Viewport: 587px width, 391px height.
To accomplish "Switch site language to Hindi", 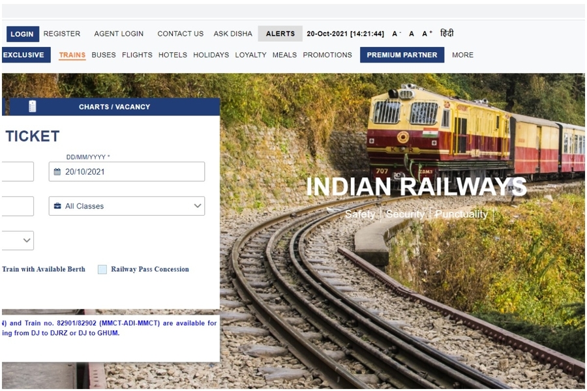I will tap(446, 33).
